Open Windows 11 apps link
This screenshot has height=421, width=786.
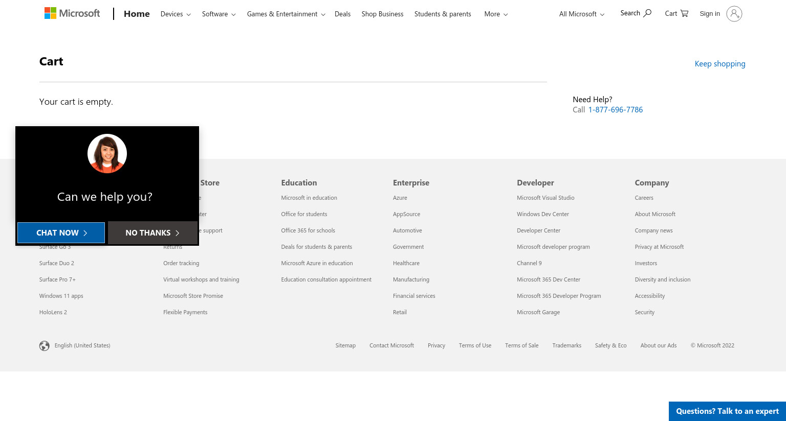(x=61, y=296)
